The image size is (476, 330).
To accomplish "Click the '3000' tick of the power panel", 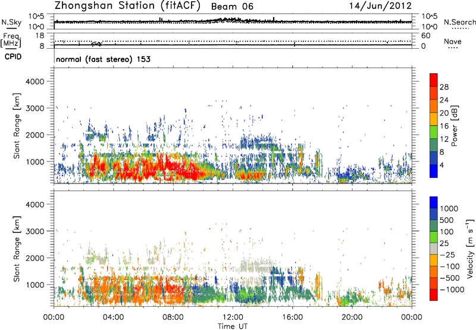I will click(x=35, y=108).
